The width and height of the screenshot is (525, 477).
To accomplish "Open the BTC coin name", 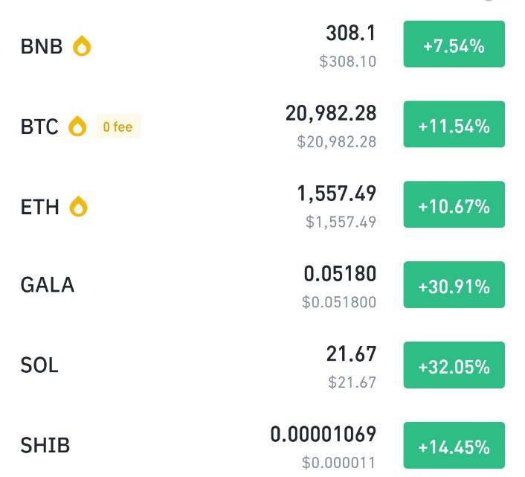I will point(39,127).
